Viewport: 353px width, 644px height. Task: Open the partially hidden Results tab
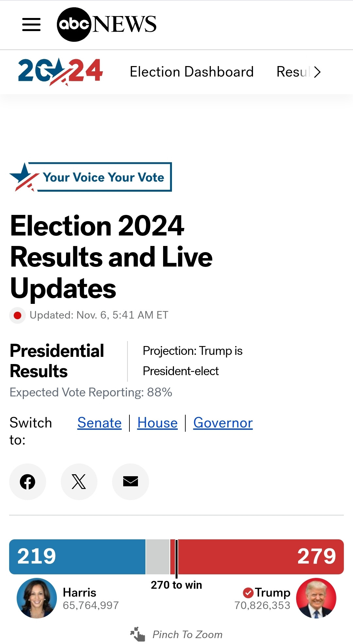pyautogui.click(x=293, y=72)
